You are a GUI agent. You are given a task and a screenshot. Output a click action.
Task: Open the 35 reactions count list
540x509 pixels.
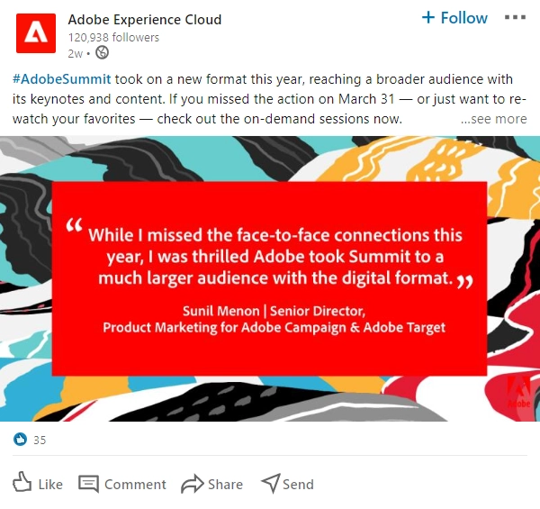coord(40,441)
